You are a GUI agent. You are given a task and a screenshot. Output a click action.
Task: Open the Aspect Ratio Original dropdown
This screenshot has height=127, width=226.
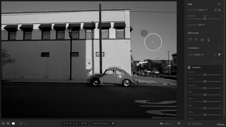pos(202,10)
